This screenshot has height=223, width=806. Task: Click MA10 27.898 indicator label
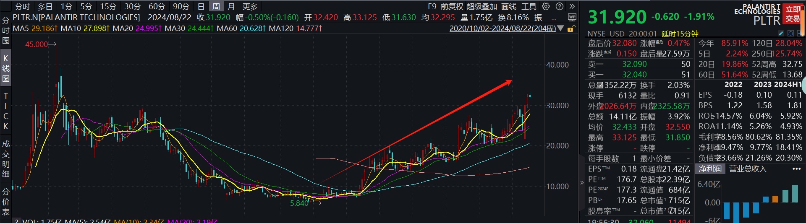point(85,29)
